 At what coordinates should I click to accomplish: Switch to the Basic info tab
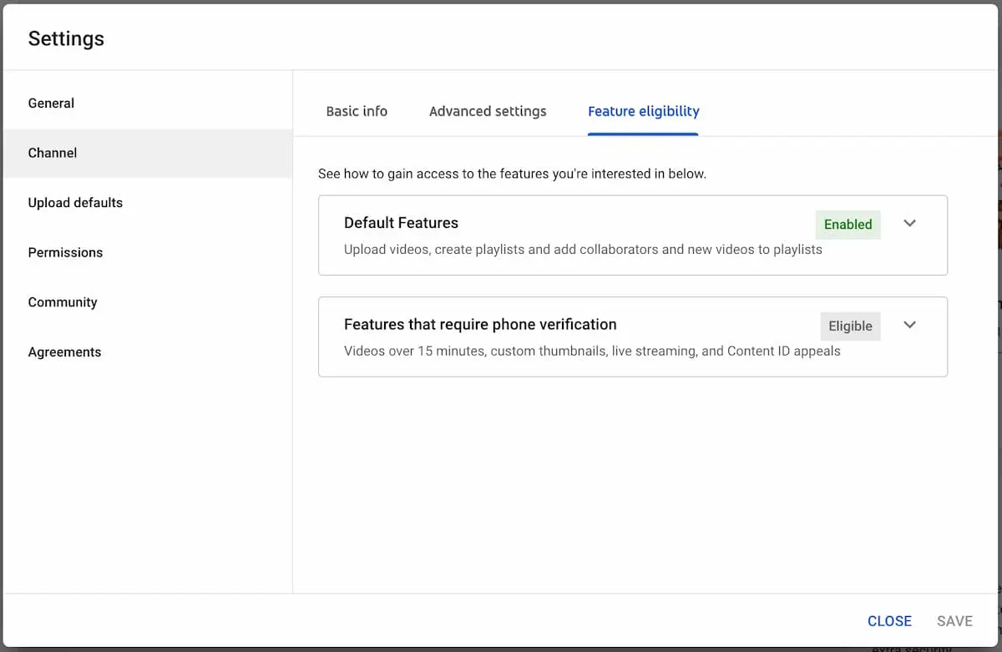click(357, 112)
